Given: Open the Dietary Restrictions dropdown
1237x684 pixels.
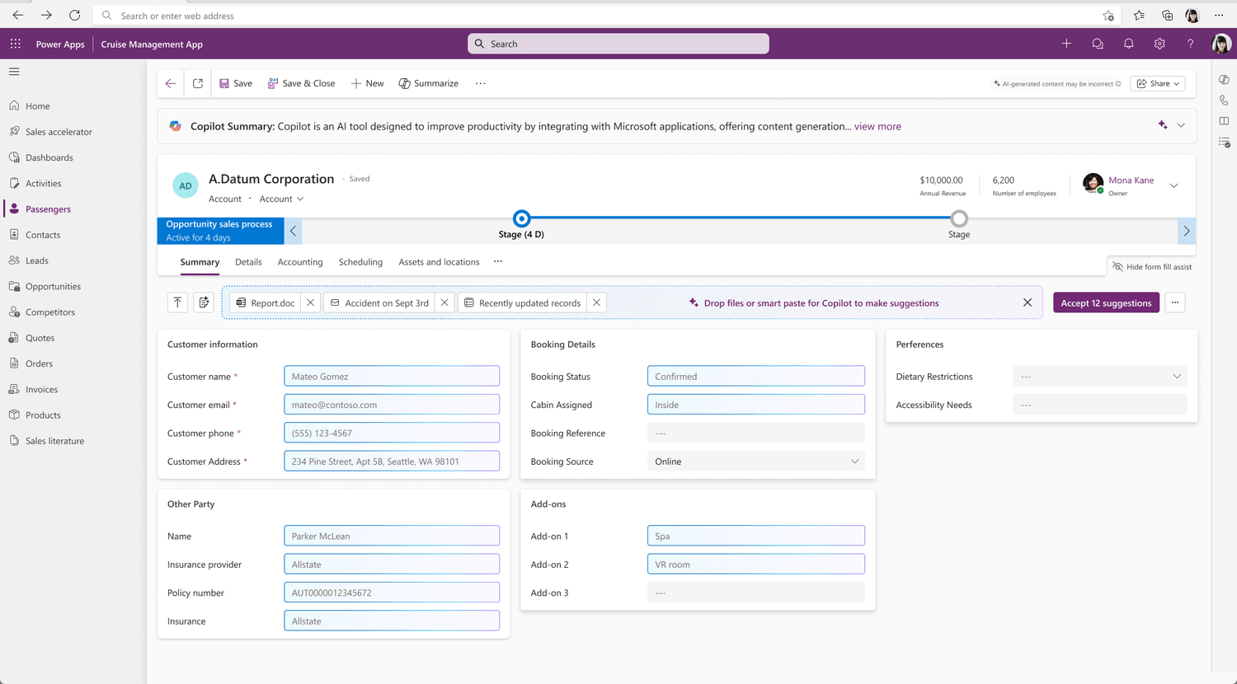Looking at the screenshot, I should coord(1099,377).
